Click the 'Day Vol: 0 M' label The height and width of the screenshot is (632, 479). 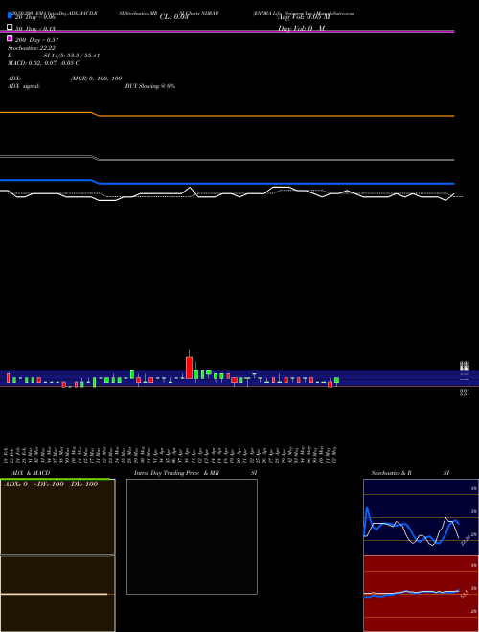pos(301,29)
